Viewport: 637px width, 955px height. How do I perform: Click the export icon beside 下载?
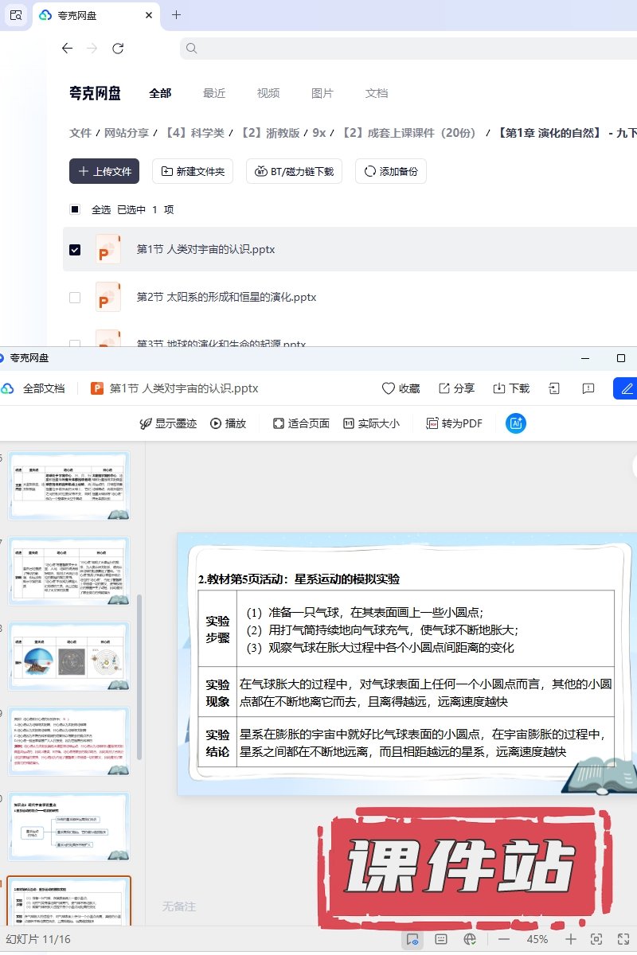[x=554, y=388]
